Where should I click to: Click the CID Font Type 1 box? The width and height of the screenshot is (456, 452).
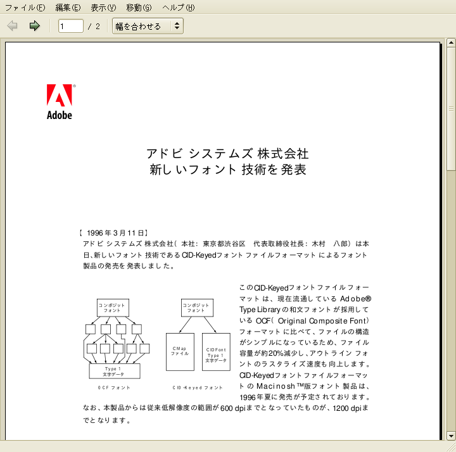[x=216, y=353]
